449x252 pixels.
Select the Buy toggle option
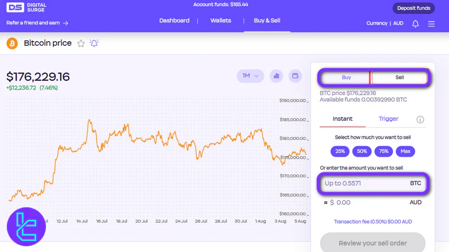(x=346, y=78)
